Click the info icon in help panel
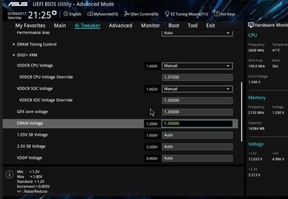This screenshot has width=288, height=199. click(x=10, y=175)
